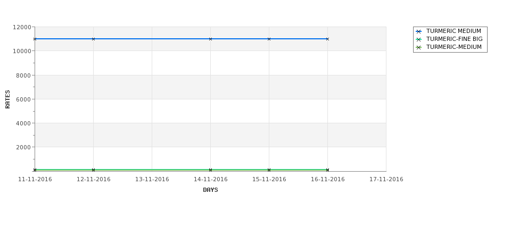Click the 6000 y-axis tick label
This screenshot has height=228, width=519.
[24, 99]
